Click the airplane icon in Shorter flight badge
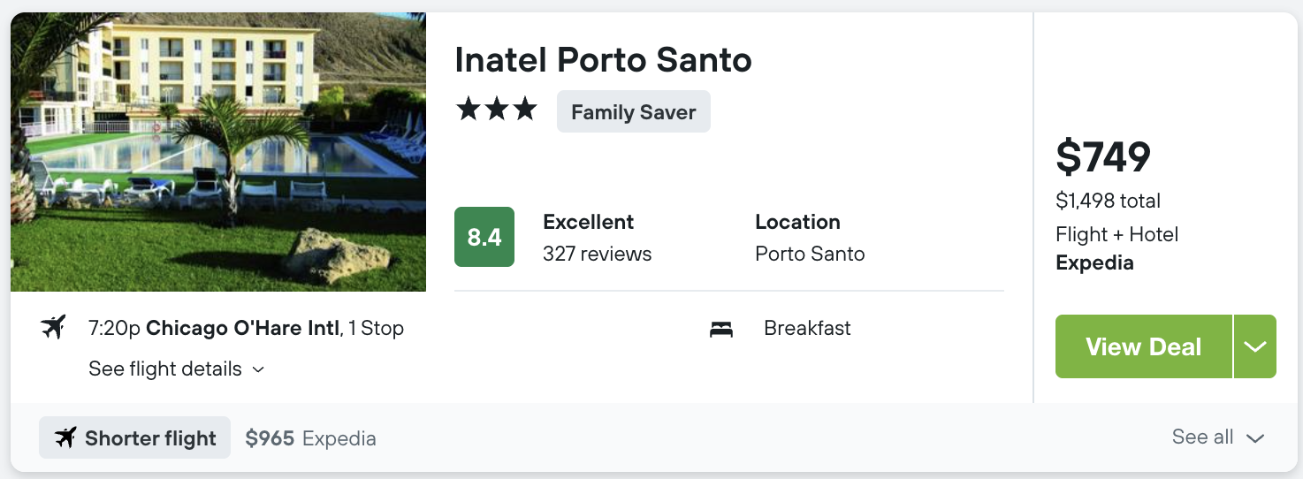 point(65,437)
